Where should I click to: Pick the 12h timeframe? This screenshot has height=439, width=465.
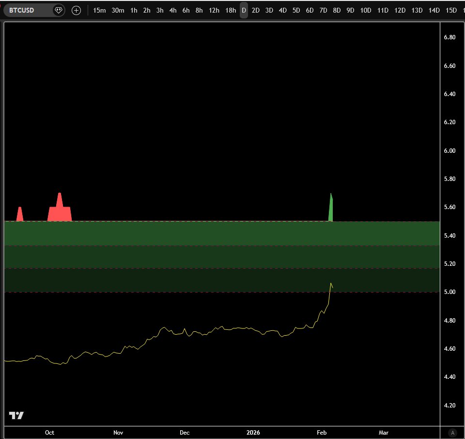coord(214,10)
